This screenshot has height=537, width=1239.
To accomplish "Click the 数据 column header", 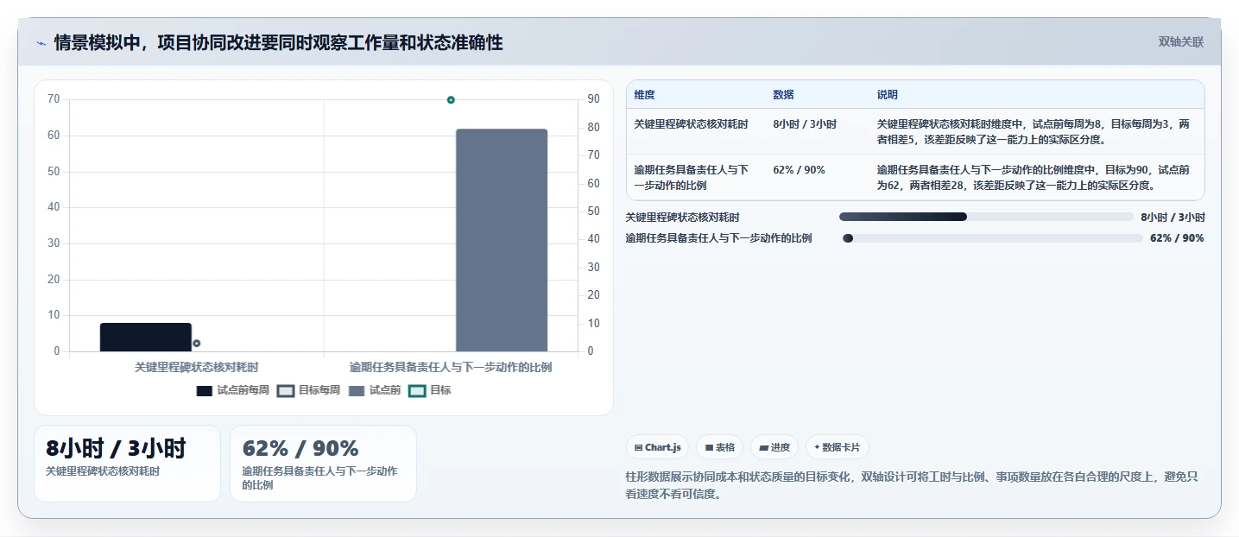I will (x=784, y=95).
